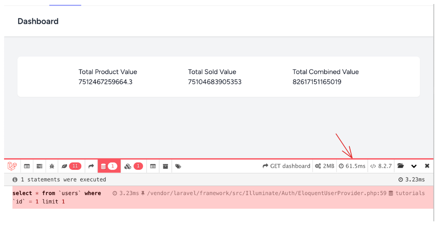Image resolution: width=438 pixels, height=225 pixels.
Task: Open the Models tab with badge
Action: [134, 166]
